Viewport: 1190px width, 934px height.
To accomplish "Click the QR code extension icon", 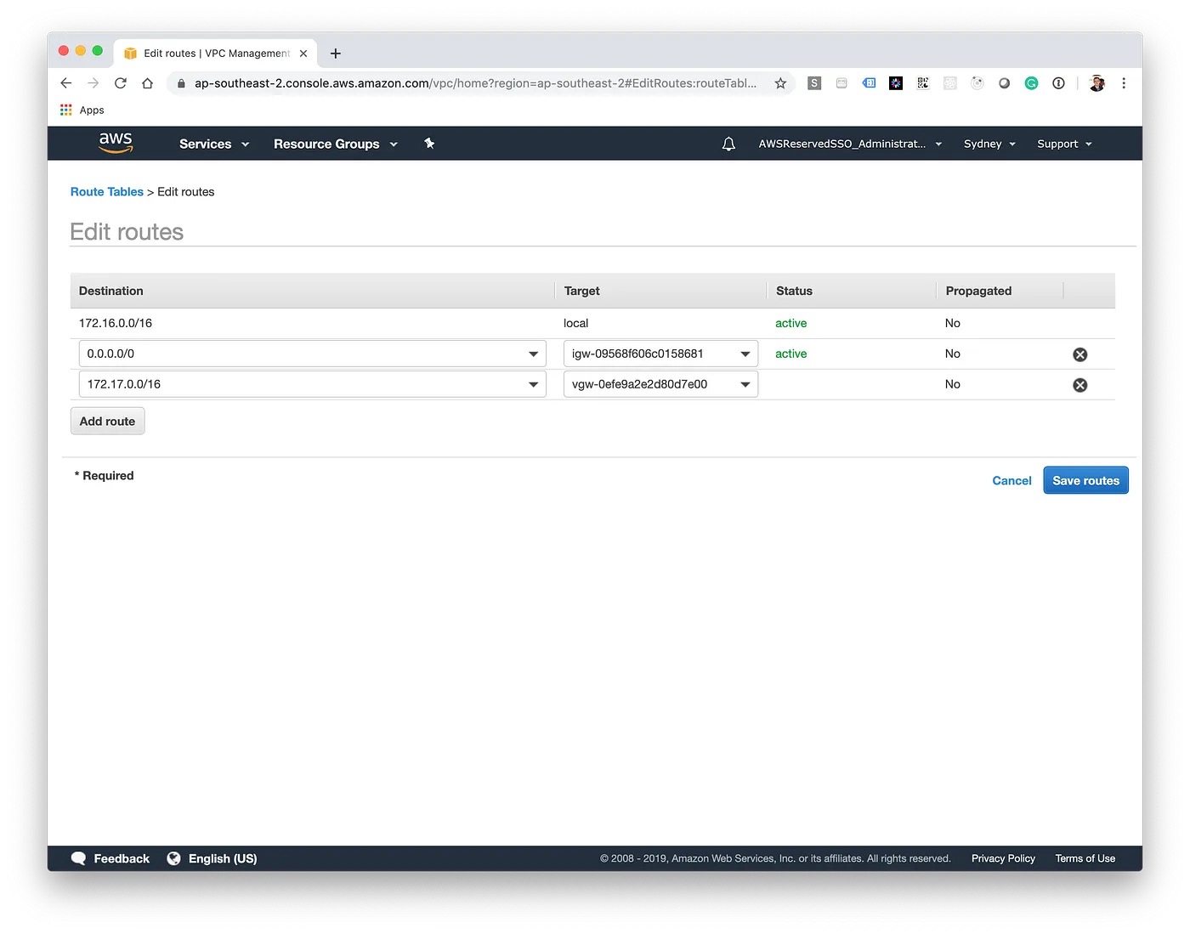I will 923,83.
